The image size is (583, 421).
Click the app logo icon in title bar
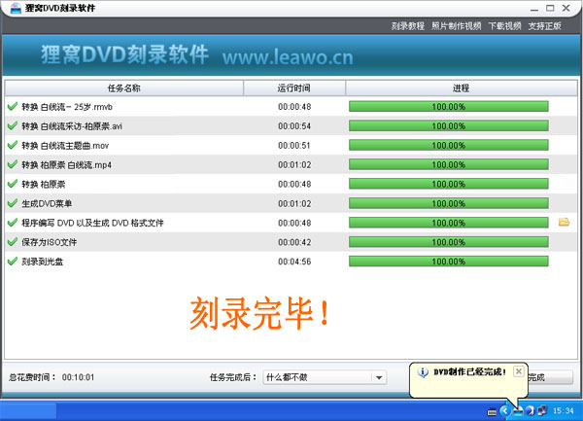16,8
